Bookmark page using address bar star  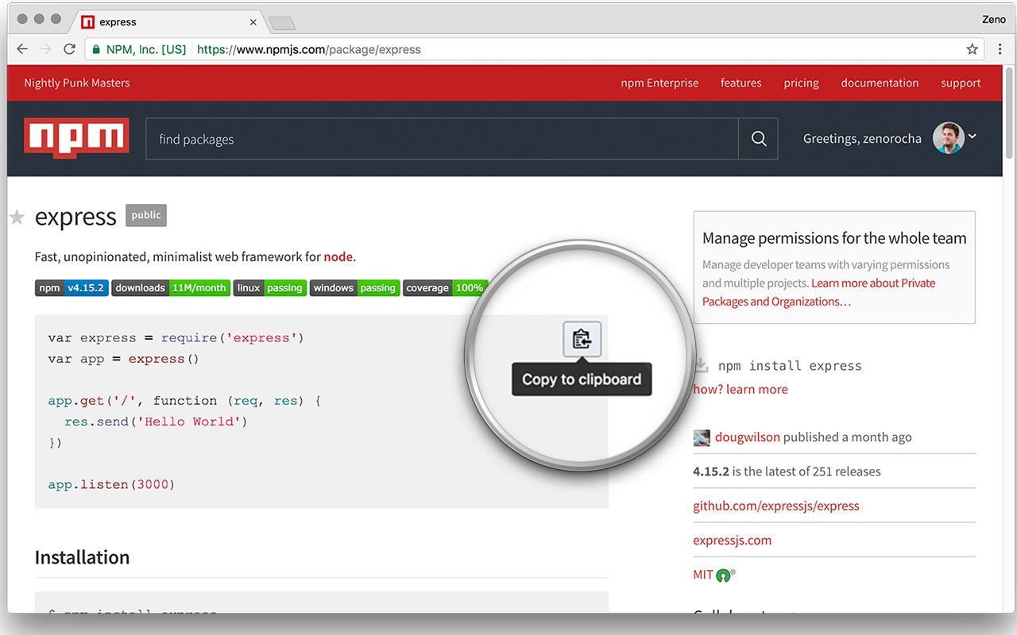[x=972, y=49]
